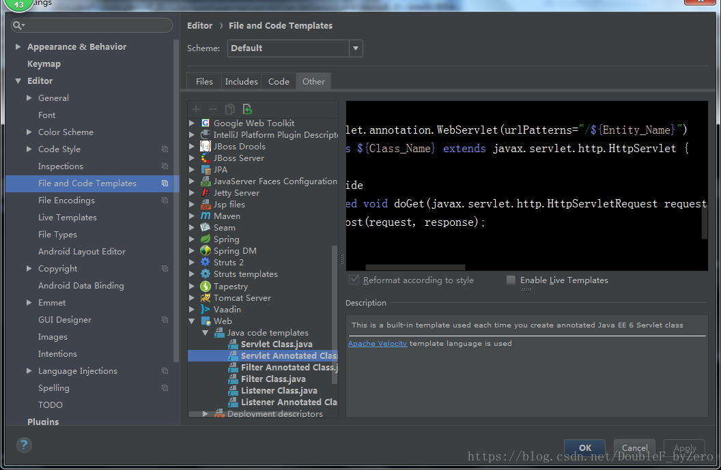Click the OK button
721x470 pixels.
point(585,447)
